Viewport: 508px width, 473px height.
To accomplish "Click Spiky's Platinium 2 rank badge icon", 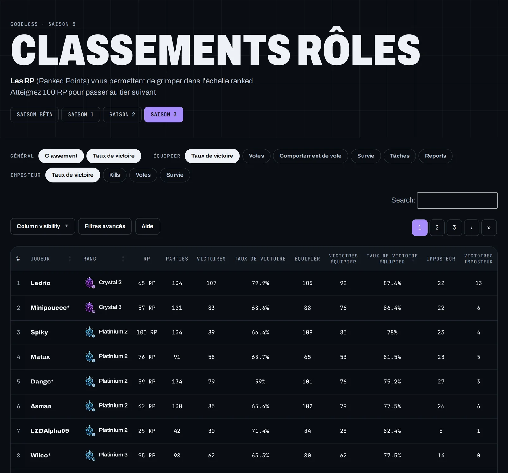I will tap(90, 332).
